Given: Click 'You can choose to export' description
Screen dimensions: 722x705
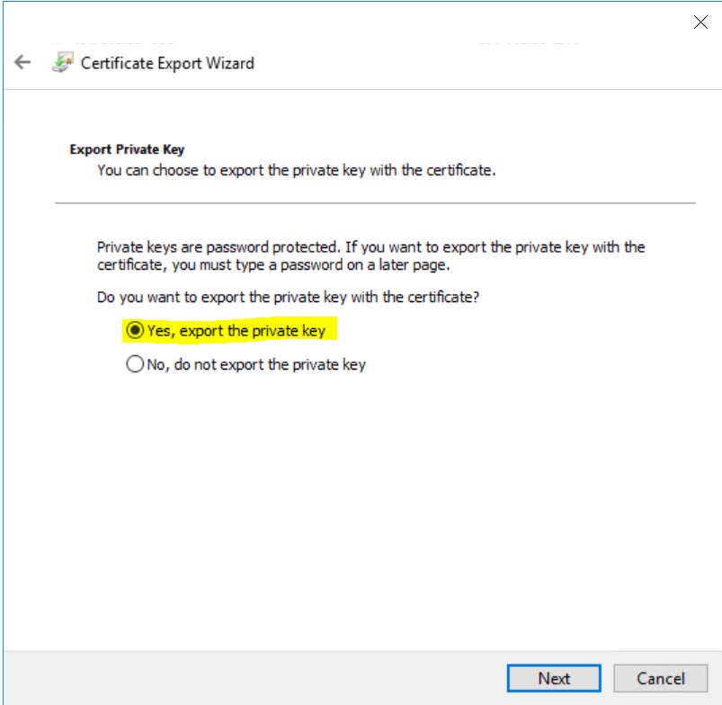Looking at the screenshot, I should (297, 170).
